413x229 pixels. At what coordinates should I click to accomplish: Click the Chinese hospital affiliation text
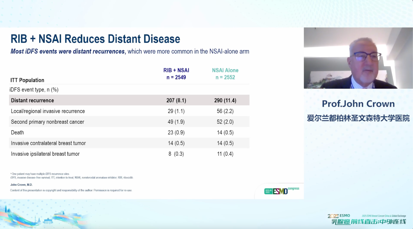[358, 118]
